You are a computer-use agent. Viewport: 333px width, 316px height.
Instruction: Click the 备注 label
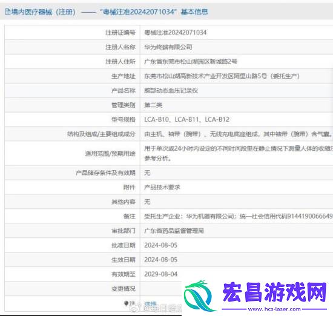click(130, 216)
